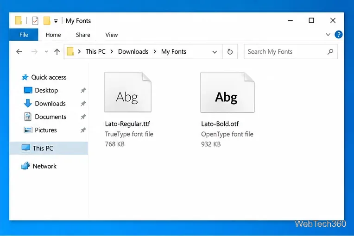Click the Forward navigation arrow
Image resolution: width=354 pixels, height=236 pixels.
click(x=34, y=52)
